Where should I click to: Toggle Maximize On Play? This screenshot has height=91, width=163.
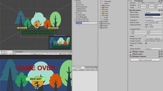52,54
